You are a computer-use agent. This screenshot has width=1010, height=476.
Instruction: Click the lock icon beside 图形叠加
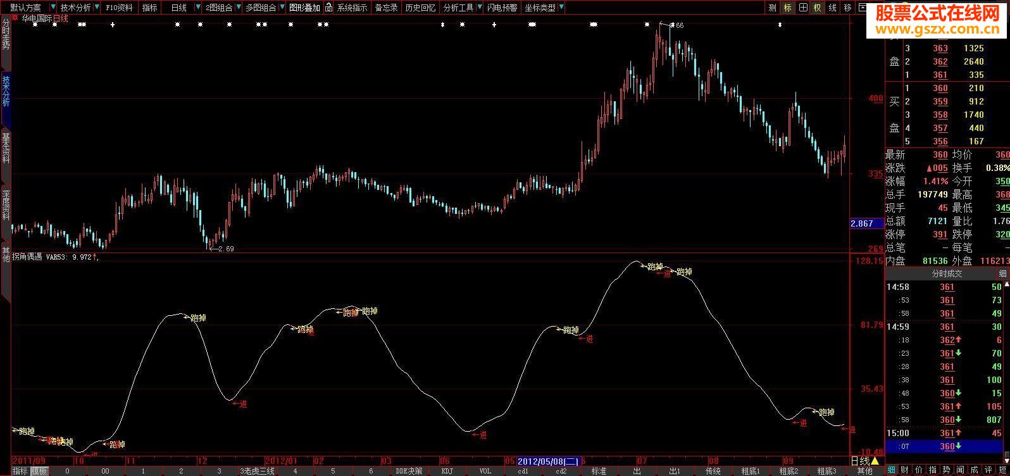pyautogui.click(x=328, y=8)
